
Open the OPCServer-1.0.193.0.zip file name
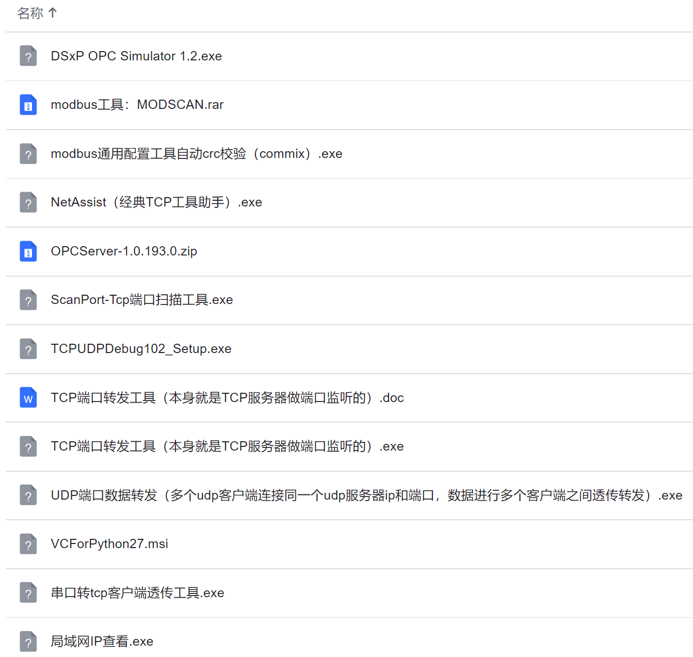tap(124, 251)
